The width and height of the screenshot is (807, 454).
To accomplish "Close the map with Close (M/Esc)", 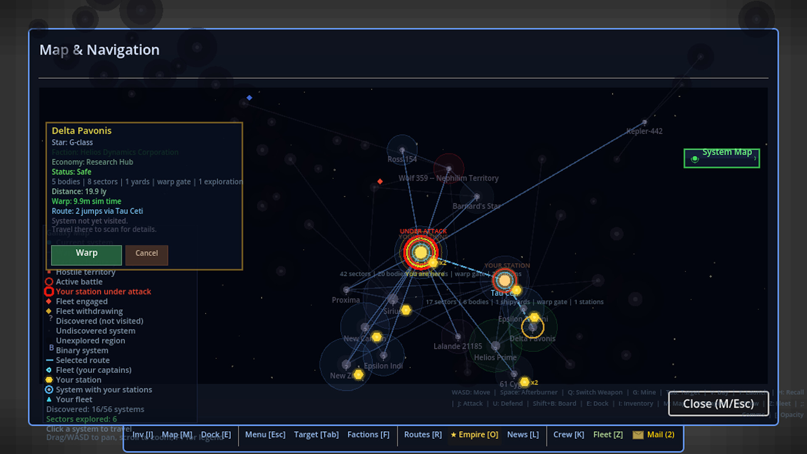I will coord(718,404).
